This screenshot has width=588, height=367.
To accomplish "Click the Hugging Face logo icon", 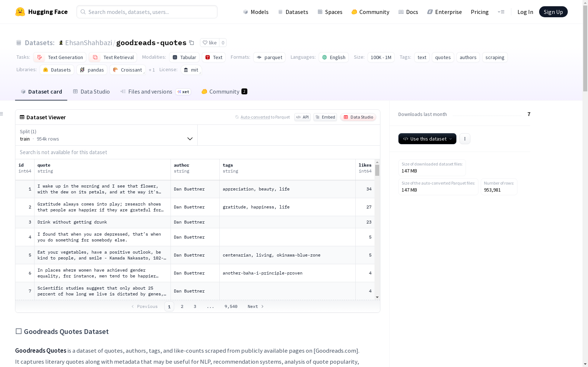I will 20,12.
